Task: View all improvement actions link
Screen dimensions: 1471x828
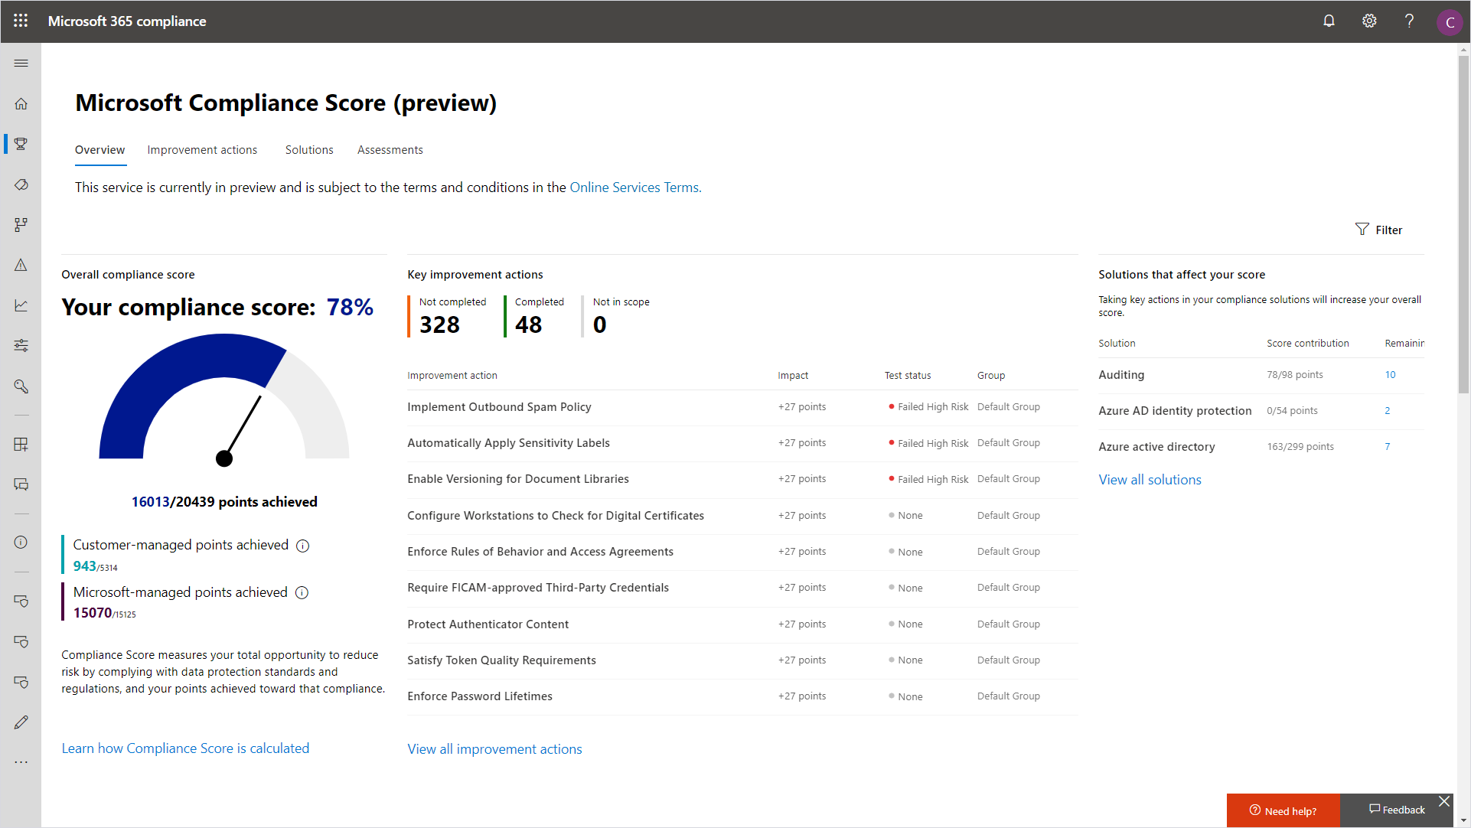Action: click(494, 748)
